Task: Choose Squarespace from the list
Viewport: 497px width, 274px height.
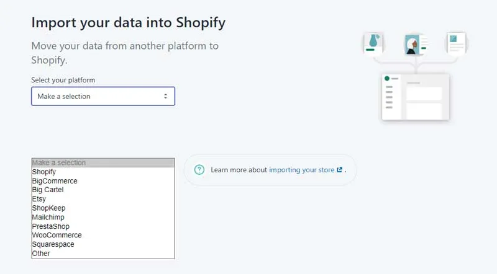Action: (x=103, y=244)
